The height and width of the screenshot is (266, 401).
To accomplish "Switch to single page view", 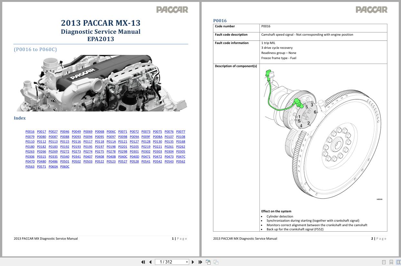I will (x=384, y=262).
